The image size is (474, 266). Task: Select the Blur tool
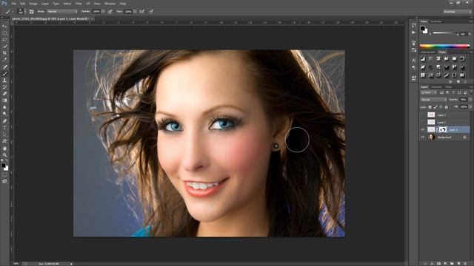4,106
